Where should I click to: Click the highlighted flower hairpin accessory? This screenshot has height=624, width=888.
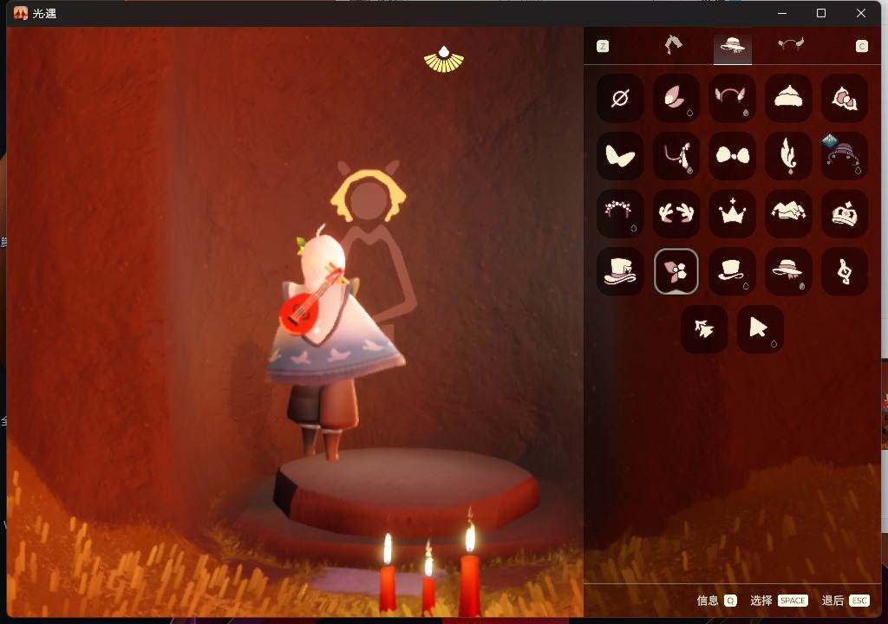click(x=676, y=271)
